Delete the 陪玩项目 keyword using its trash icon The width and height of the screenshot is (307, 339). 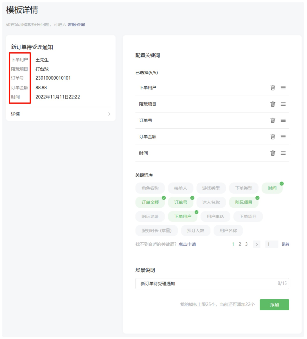[273, 104]
